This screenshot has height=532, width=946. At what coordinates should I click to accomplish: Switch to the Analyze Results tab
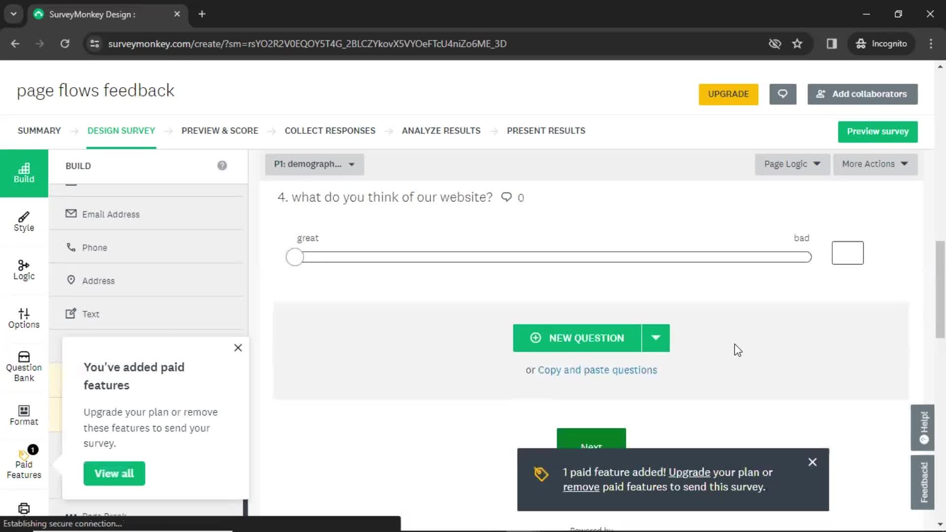coord(441,131)
